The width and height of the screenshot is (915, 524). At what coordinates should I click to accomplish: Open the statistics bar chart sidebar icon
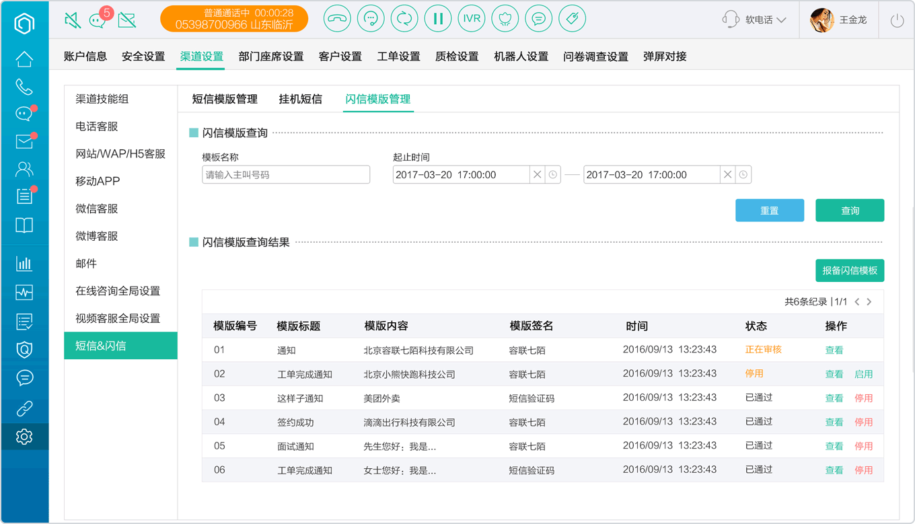coord(24,264)
